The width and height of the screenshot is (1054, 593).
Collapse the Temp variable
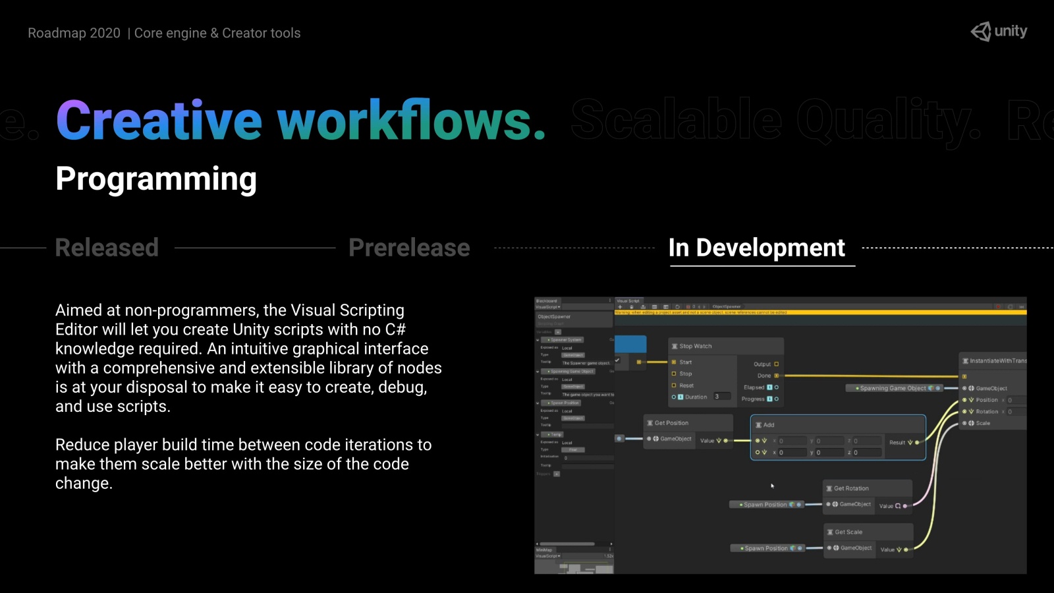538,435
